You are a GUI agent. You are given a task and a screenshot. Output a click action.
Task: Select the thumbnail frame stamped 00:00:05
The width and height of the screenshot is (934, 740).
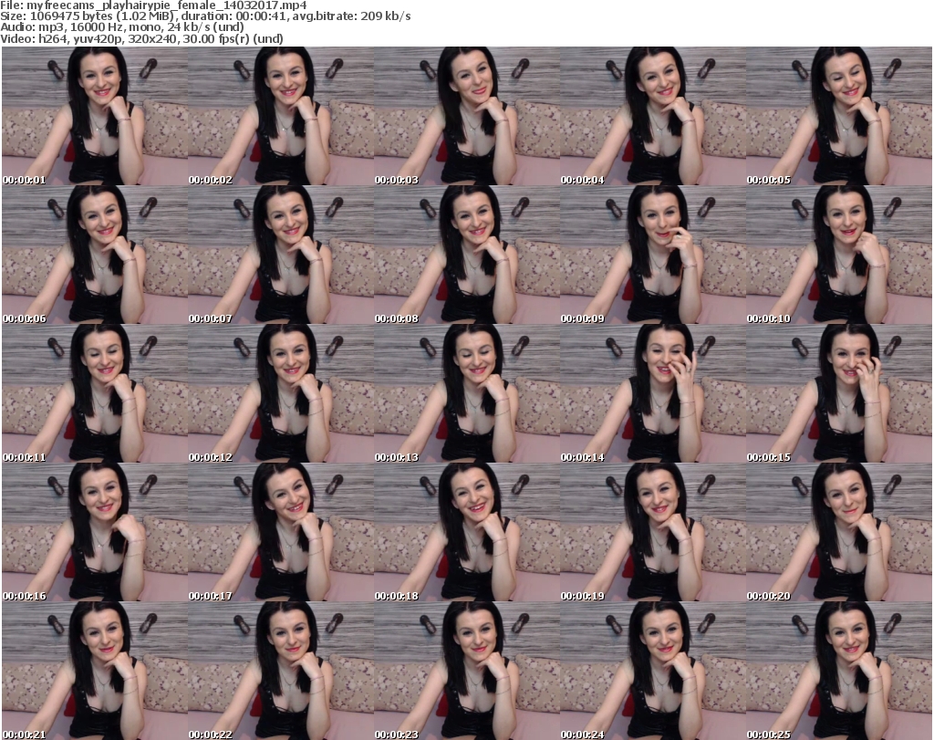click(839, 116)
